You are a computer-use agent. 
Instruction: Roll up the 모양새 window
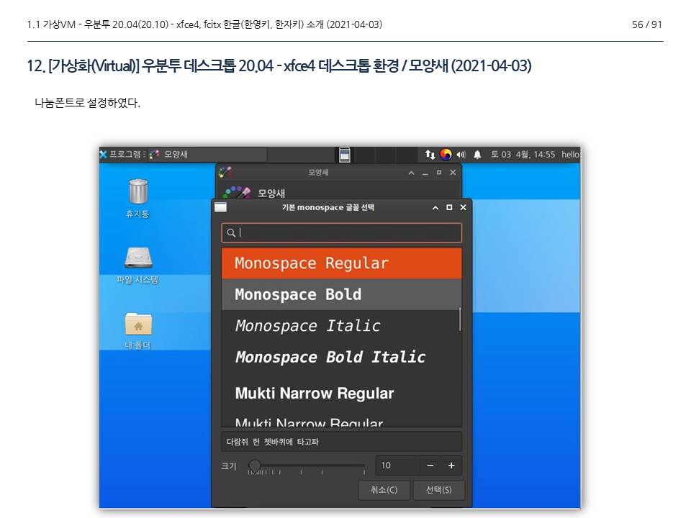tap(411, 173)
